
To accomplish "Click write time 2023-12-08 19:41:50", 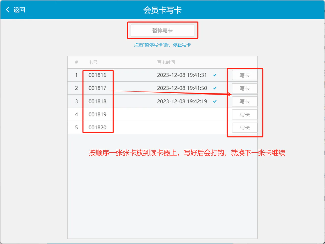I will click(x=182, y=88).
